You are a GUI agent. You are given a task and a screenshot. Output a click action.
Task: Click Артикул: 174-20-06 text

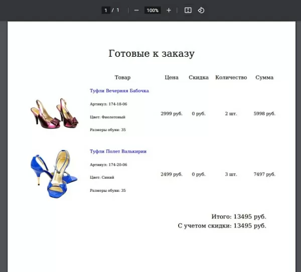[x=108, y=165]
